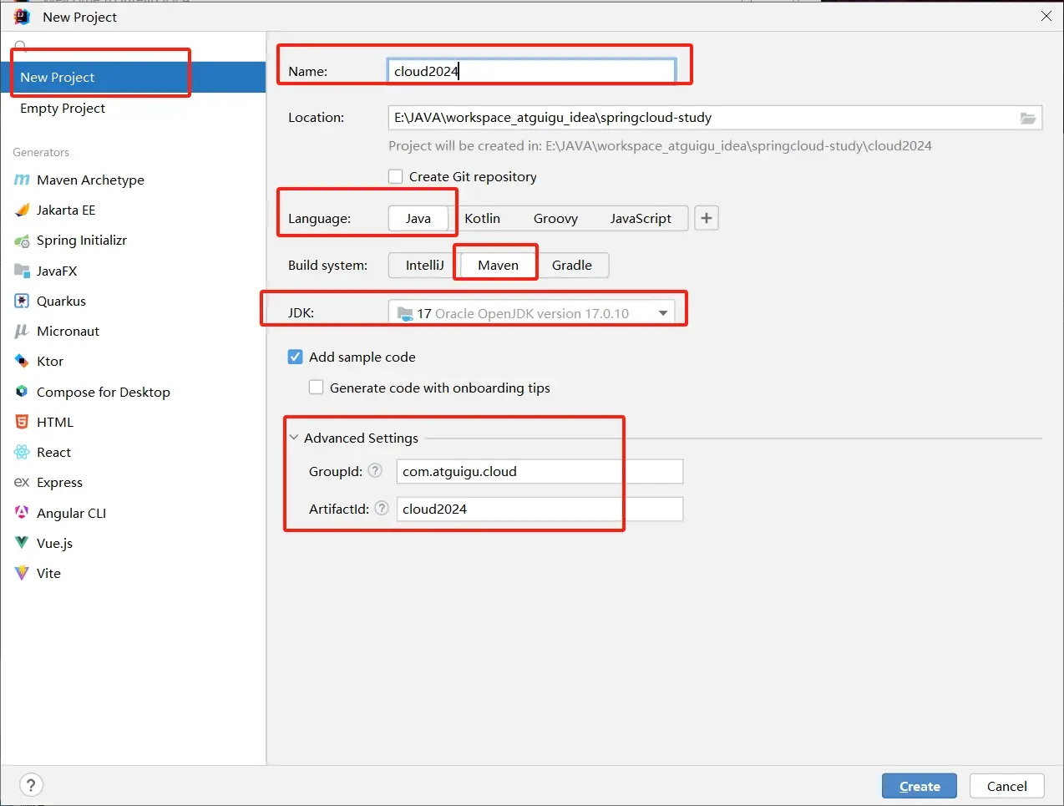
Task: Select Empty Project in the left list
Action: point(63,109)
